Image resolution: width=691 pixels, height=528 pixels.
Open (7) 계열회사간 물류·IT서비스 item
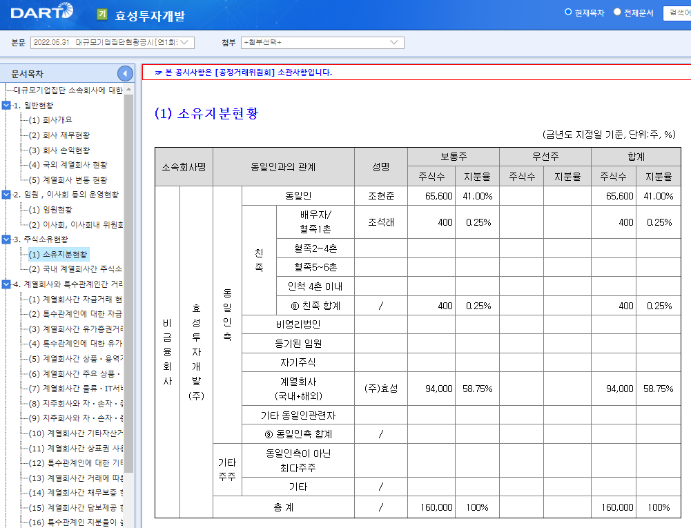[75, 389]
